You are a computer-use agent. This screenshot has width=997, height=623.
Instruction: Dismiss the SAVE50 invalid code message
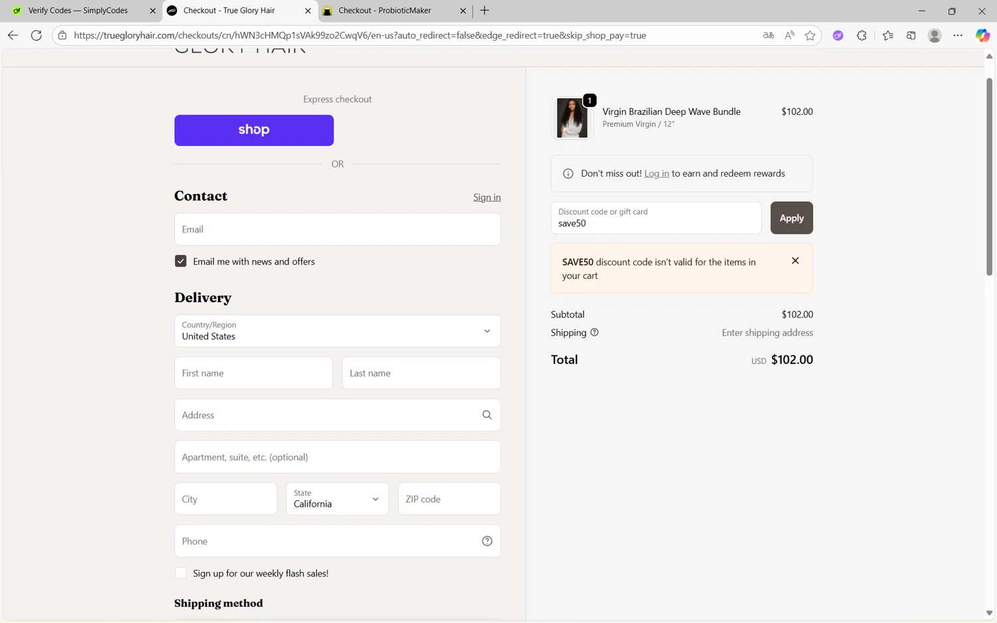pyautogui.click(x=795, y=261)
